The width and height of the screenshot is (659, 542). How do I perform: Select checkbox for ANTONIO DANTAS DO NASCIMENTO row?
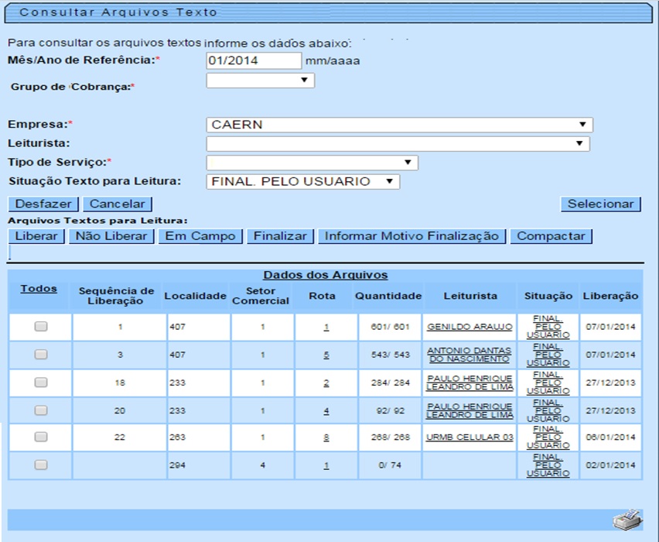pos(41,354)
